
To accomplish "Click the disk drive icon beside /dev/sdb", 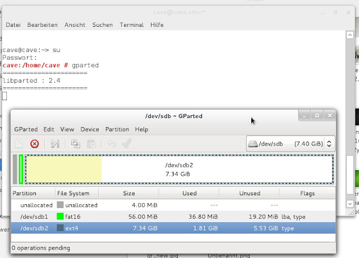I will tap(253, 144).
